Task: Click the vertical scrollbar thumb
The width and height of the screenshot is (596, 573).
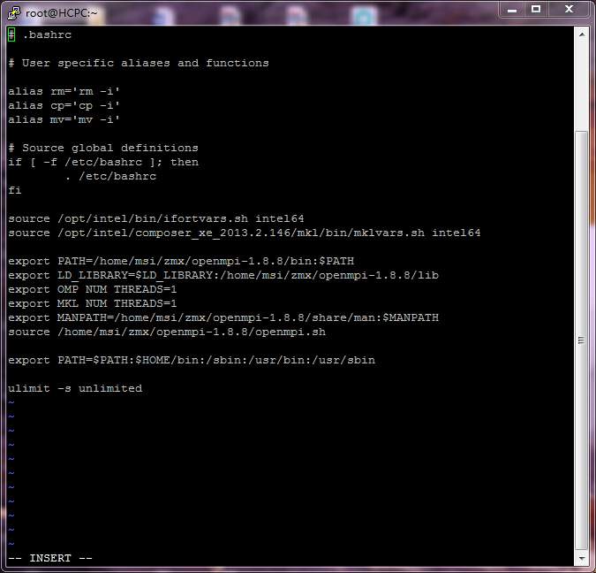Action: [582, 340]
